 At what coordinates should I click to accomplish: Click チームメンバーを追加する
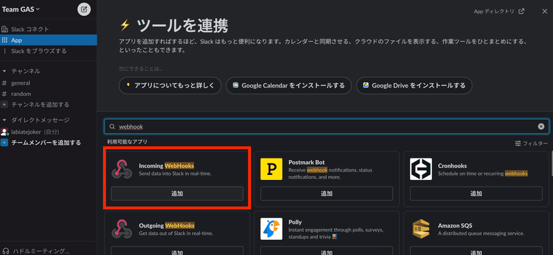pos(46,143)
